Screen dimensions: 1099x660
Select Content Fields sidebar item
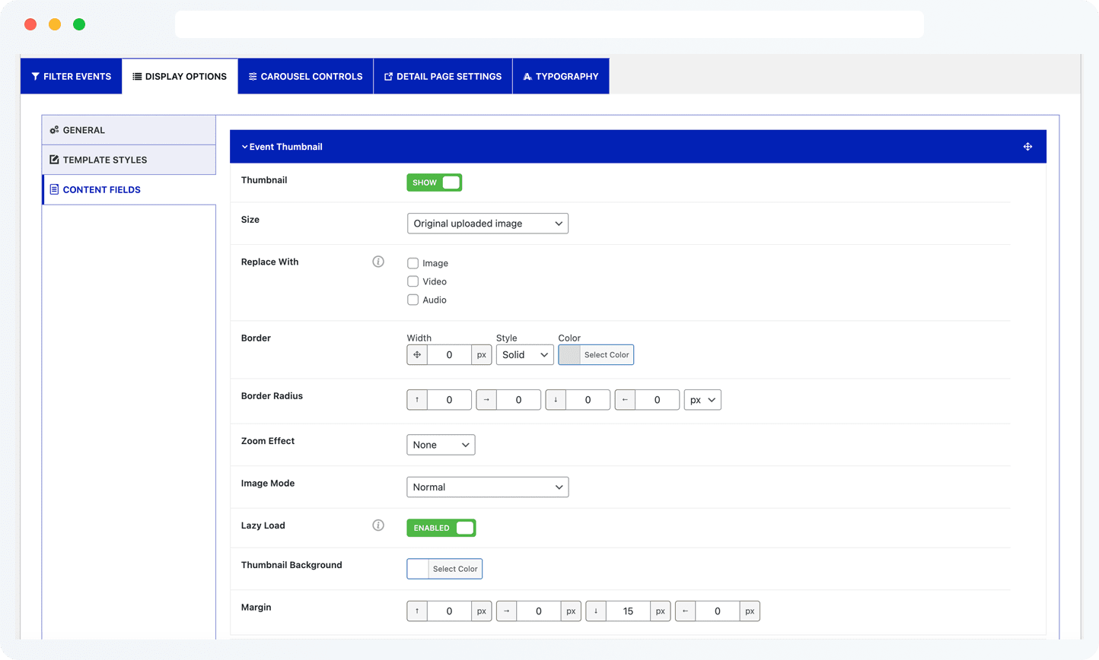click(x=129, y=189)
